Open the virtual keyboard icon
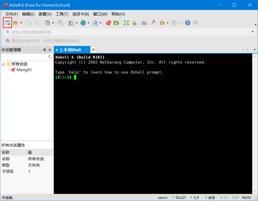258x201 pixels. click(144, 23)
